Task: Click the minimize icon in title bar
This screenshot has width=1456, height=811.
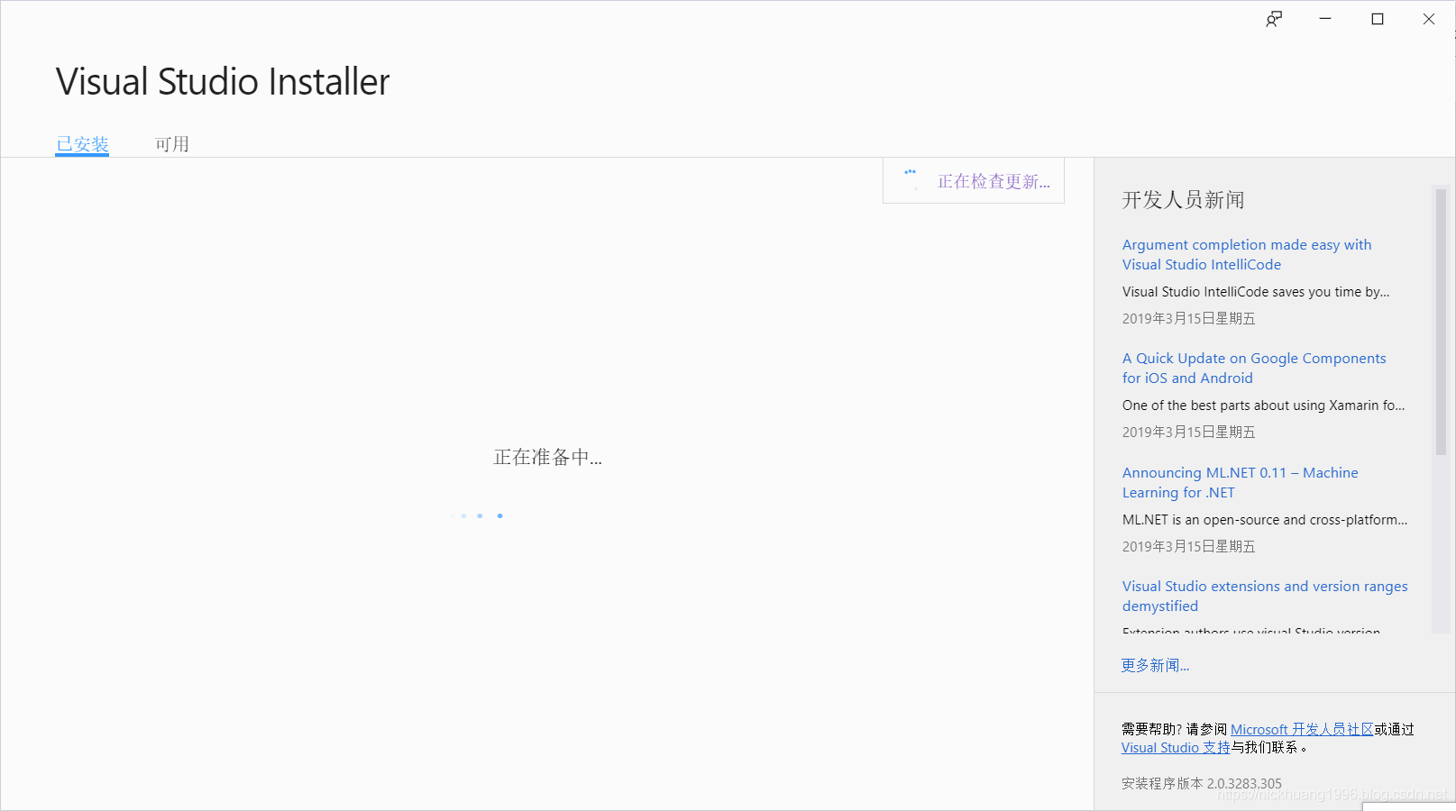Action: [x=1324, y=18]
